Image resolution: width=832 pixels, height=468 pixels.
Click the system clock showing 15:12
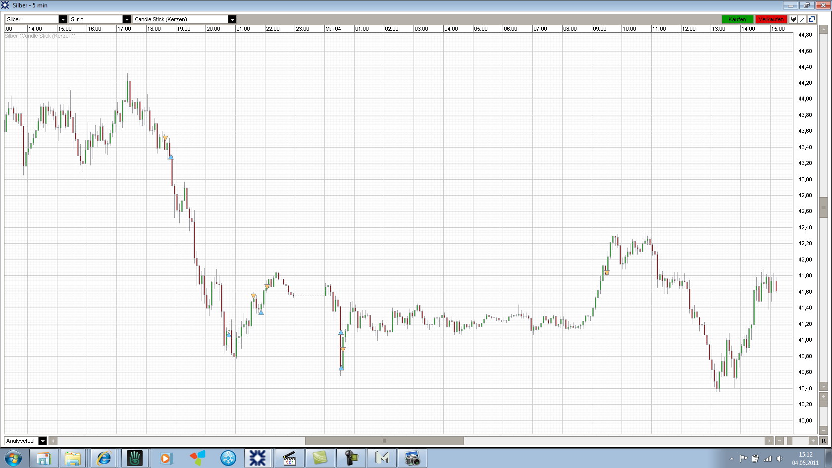click(x=805, y=459)
